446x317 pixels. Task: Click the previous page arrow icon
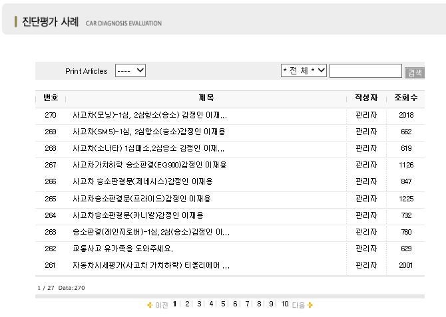[x=150, y=305]
